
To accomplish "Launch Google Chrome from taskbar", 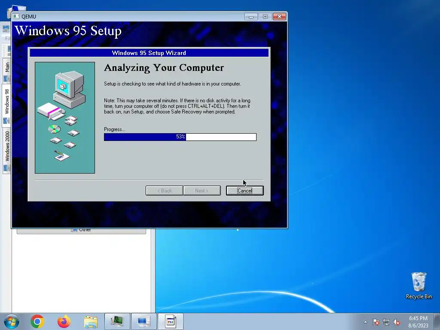I will tap(37, 321).
